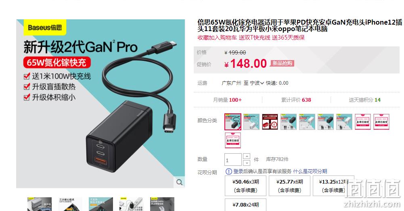Image resolution: width=404 pixels, height=211 pixels.
Task: Open the first gallery thumbnail below main image
Action: [40, 204]
